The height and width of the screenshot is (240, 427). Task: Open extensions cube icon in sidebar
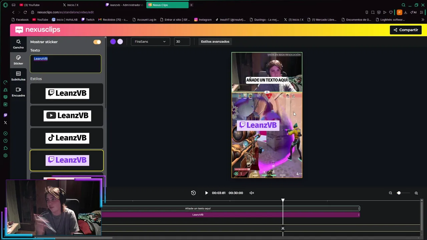coord(5,148)
